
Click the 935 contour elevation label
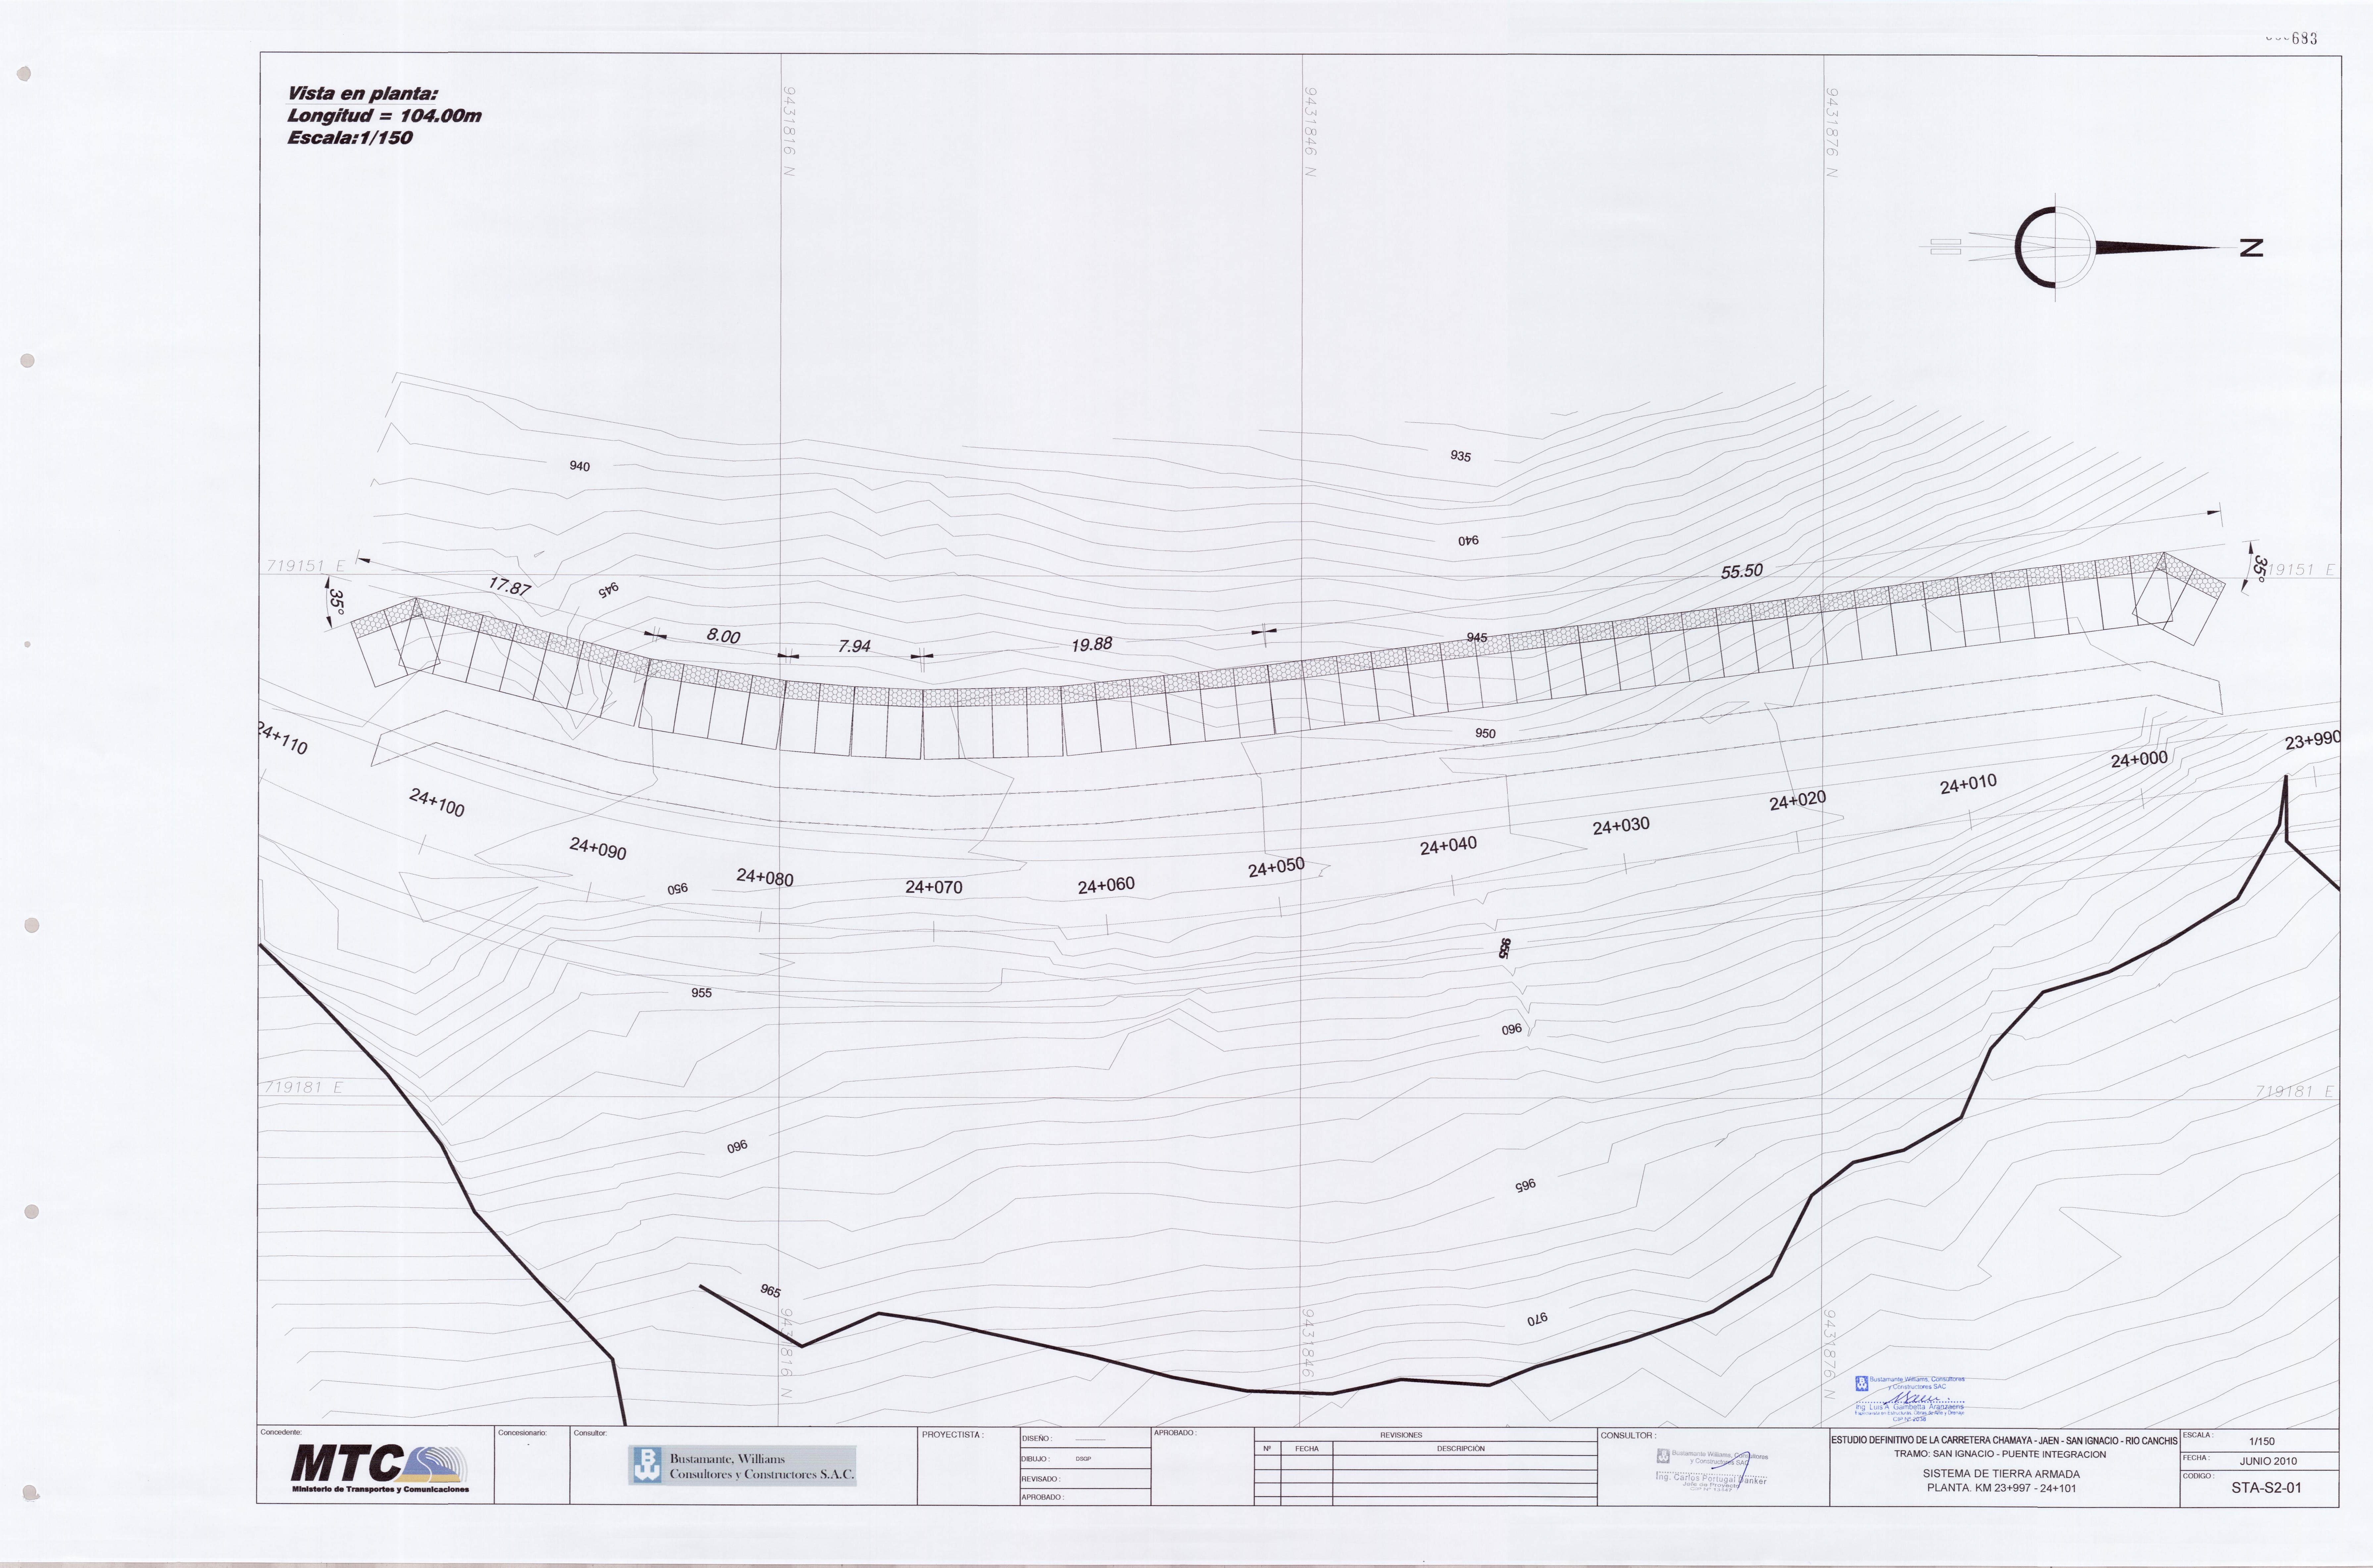coord(1461,456)
